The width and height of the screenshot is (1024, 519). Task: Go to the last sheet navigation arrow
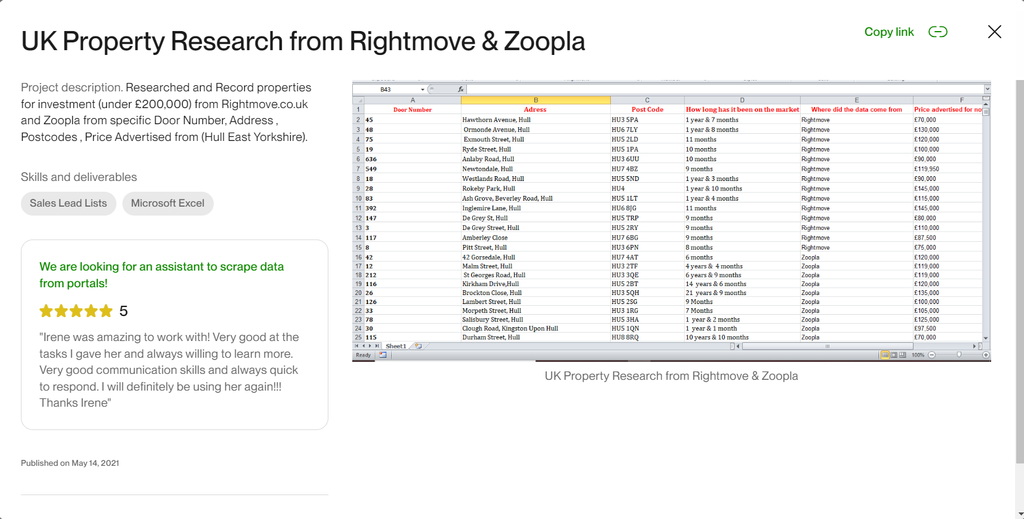(377, 346)
